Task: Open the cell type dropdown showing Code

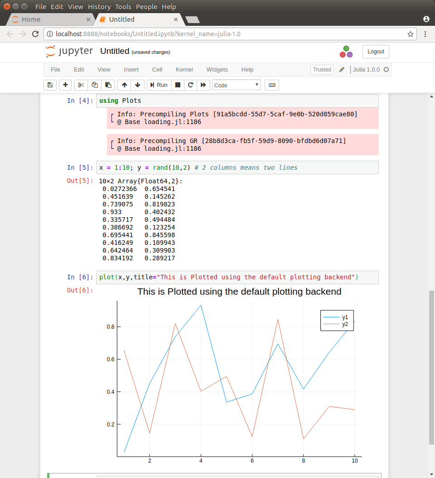Action: coord(236,85)
